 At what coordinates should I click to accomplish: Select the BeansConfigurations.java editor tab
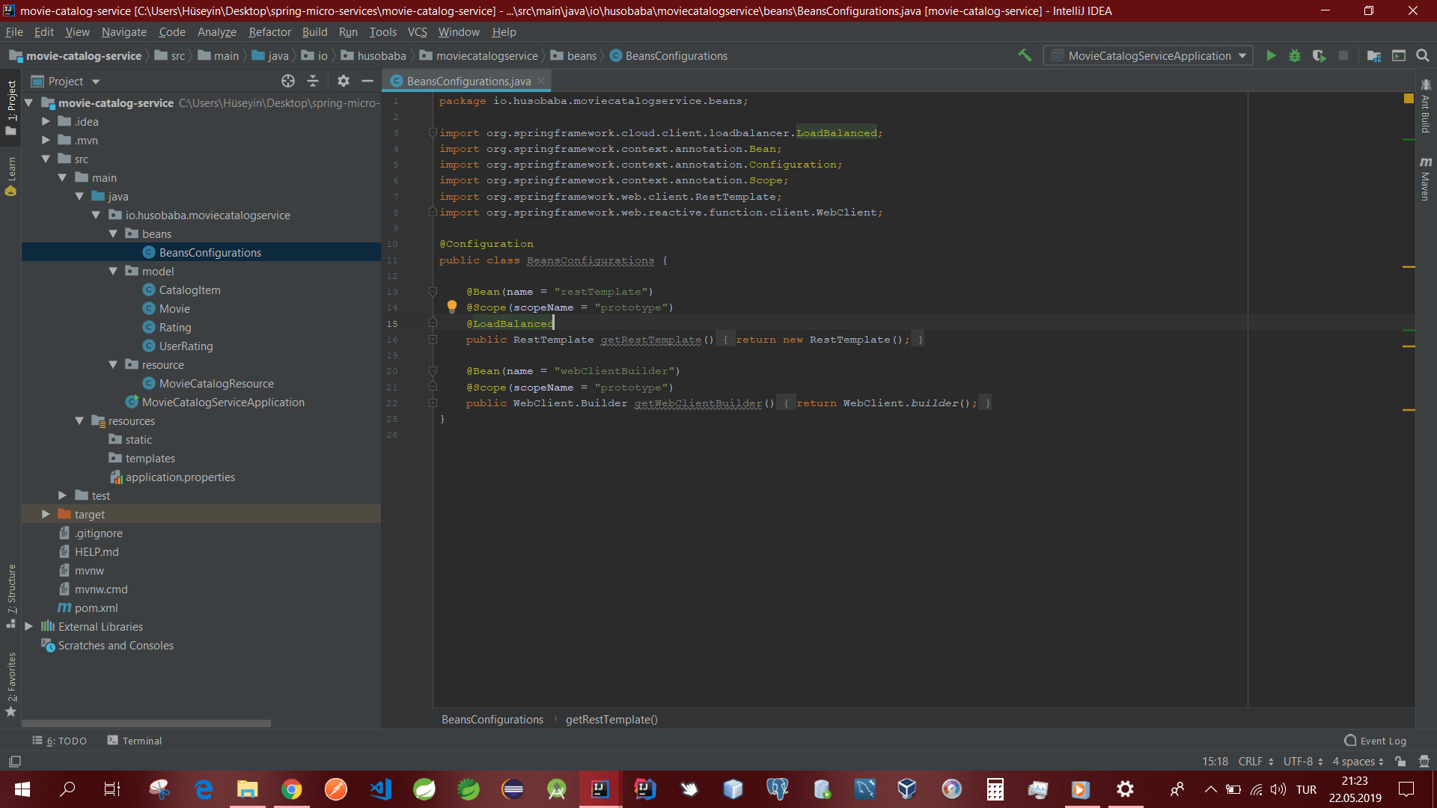pos(469,81)
